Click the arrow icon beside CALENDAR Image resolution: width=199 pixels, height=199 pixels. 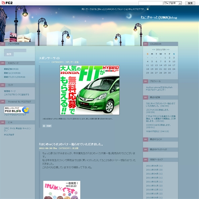145,44
